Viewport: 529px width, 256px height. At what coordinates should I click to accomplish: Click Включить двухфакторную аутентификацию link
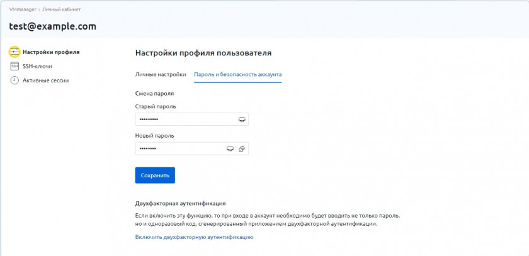click(x=194, y=237)
